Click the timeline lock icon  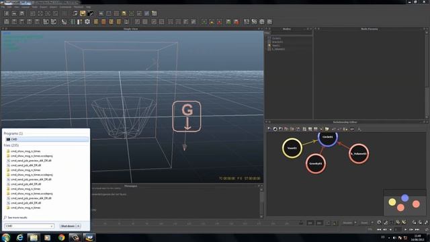[301, 223]
